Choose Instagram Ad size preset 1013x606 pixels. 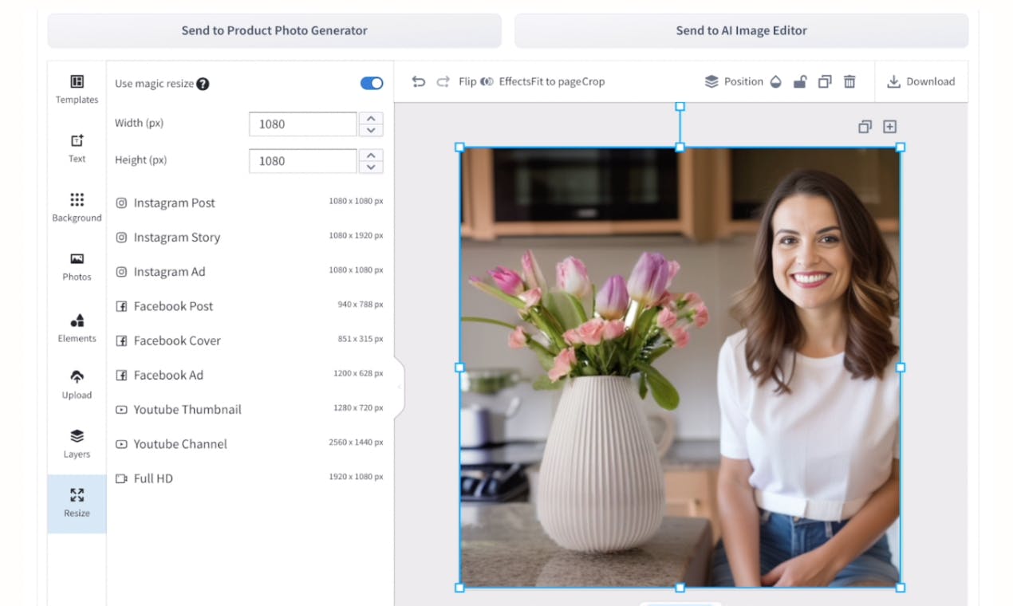click(x=250, y=271)
